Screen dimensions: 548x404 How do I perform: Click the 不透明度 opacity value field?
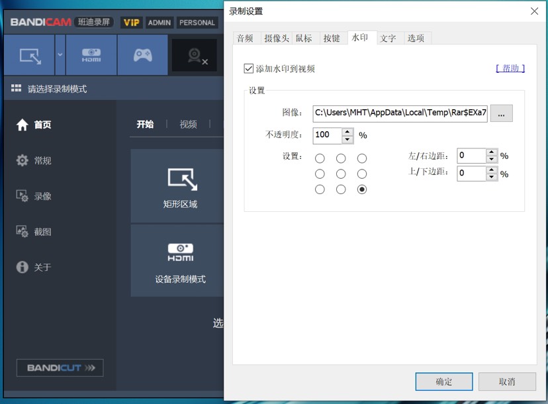(x=327, y=135)
